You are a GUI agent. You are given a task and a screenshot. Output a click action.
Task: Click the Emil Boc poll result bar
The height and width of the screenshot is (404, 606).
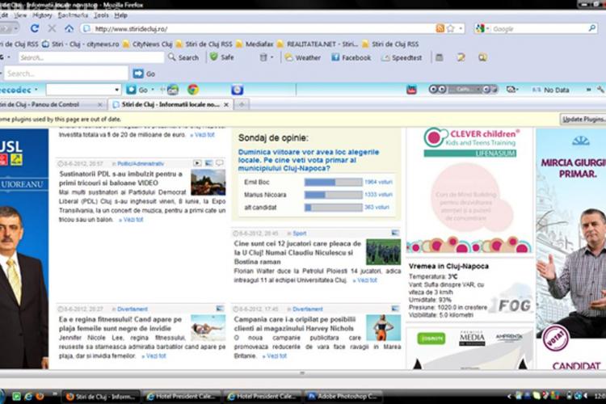click(x=333, y=182)
